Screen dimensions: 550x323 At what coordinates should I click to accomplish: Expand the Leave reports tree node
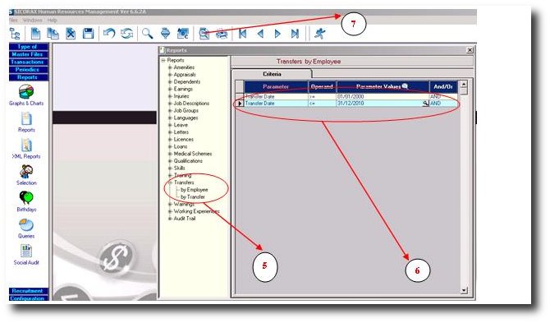170,125
